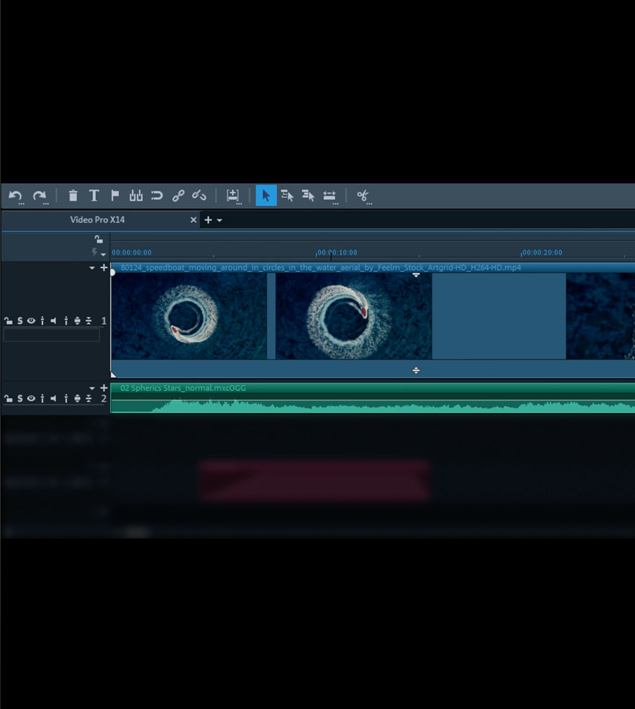Open a new project tab with the plus
Image resolution: width=635 pixels, height=709 pixels.
tap(208, 220)
